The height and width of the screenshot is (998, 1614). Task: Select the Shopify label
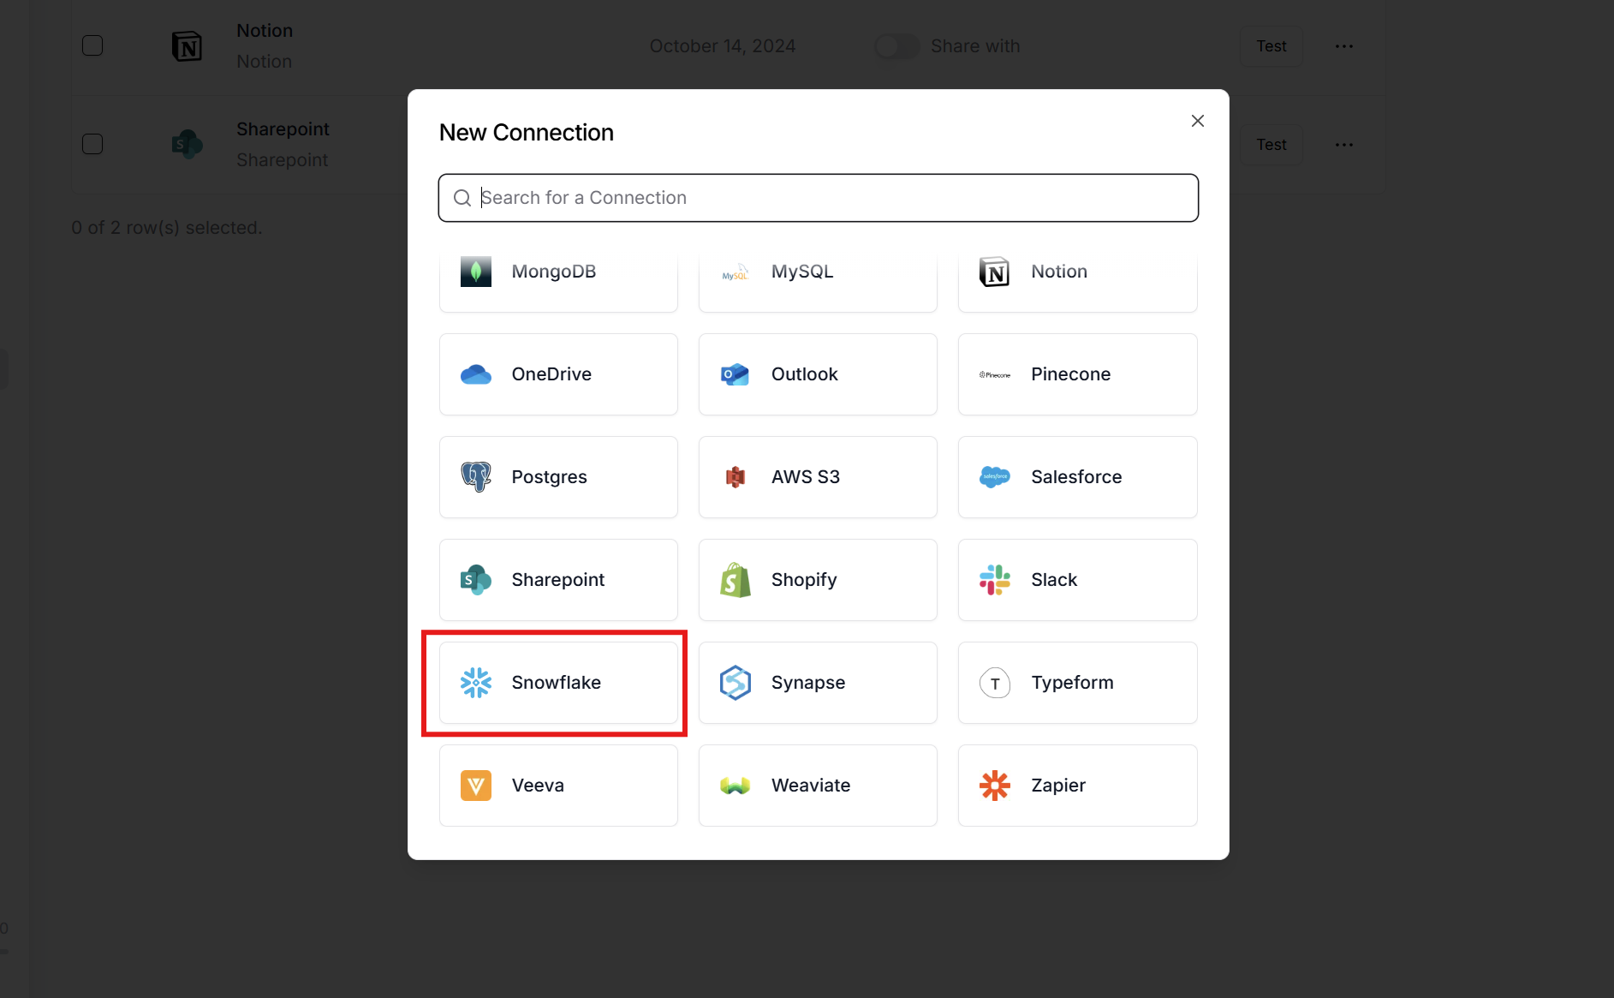coord(804,580)
